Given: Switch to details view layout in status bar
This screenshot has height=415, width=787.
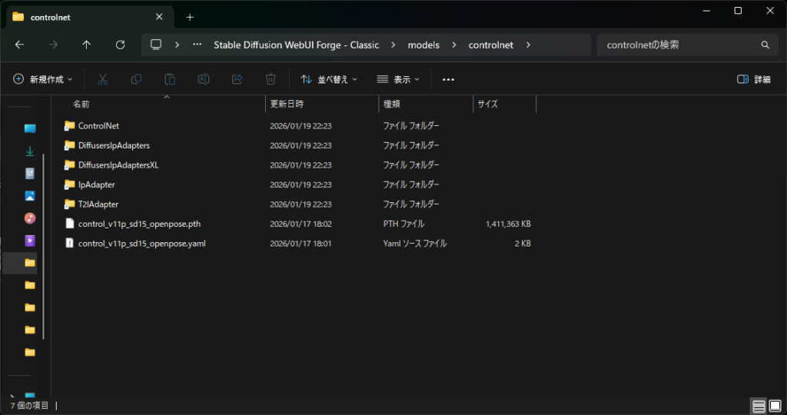Looking at the screenshot, I should [759, 406].
